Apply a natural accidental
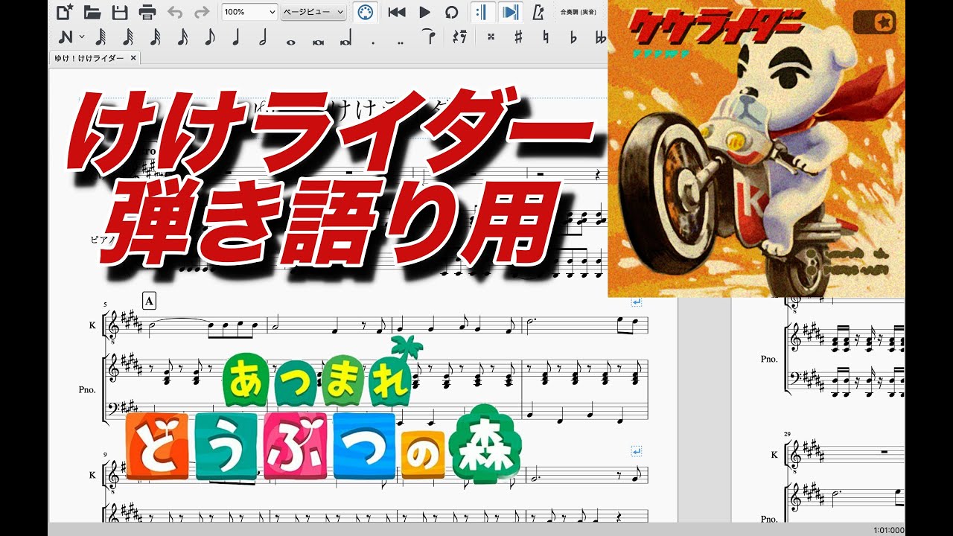The width and height of the screenshot is (953, 536). point(546,37)
